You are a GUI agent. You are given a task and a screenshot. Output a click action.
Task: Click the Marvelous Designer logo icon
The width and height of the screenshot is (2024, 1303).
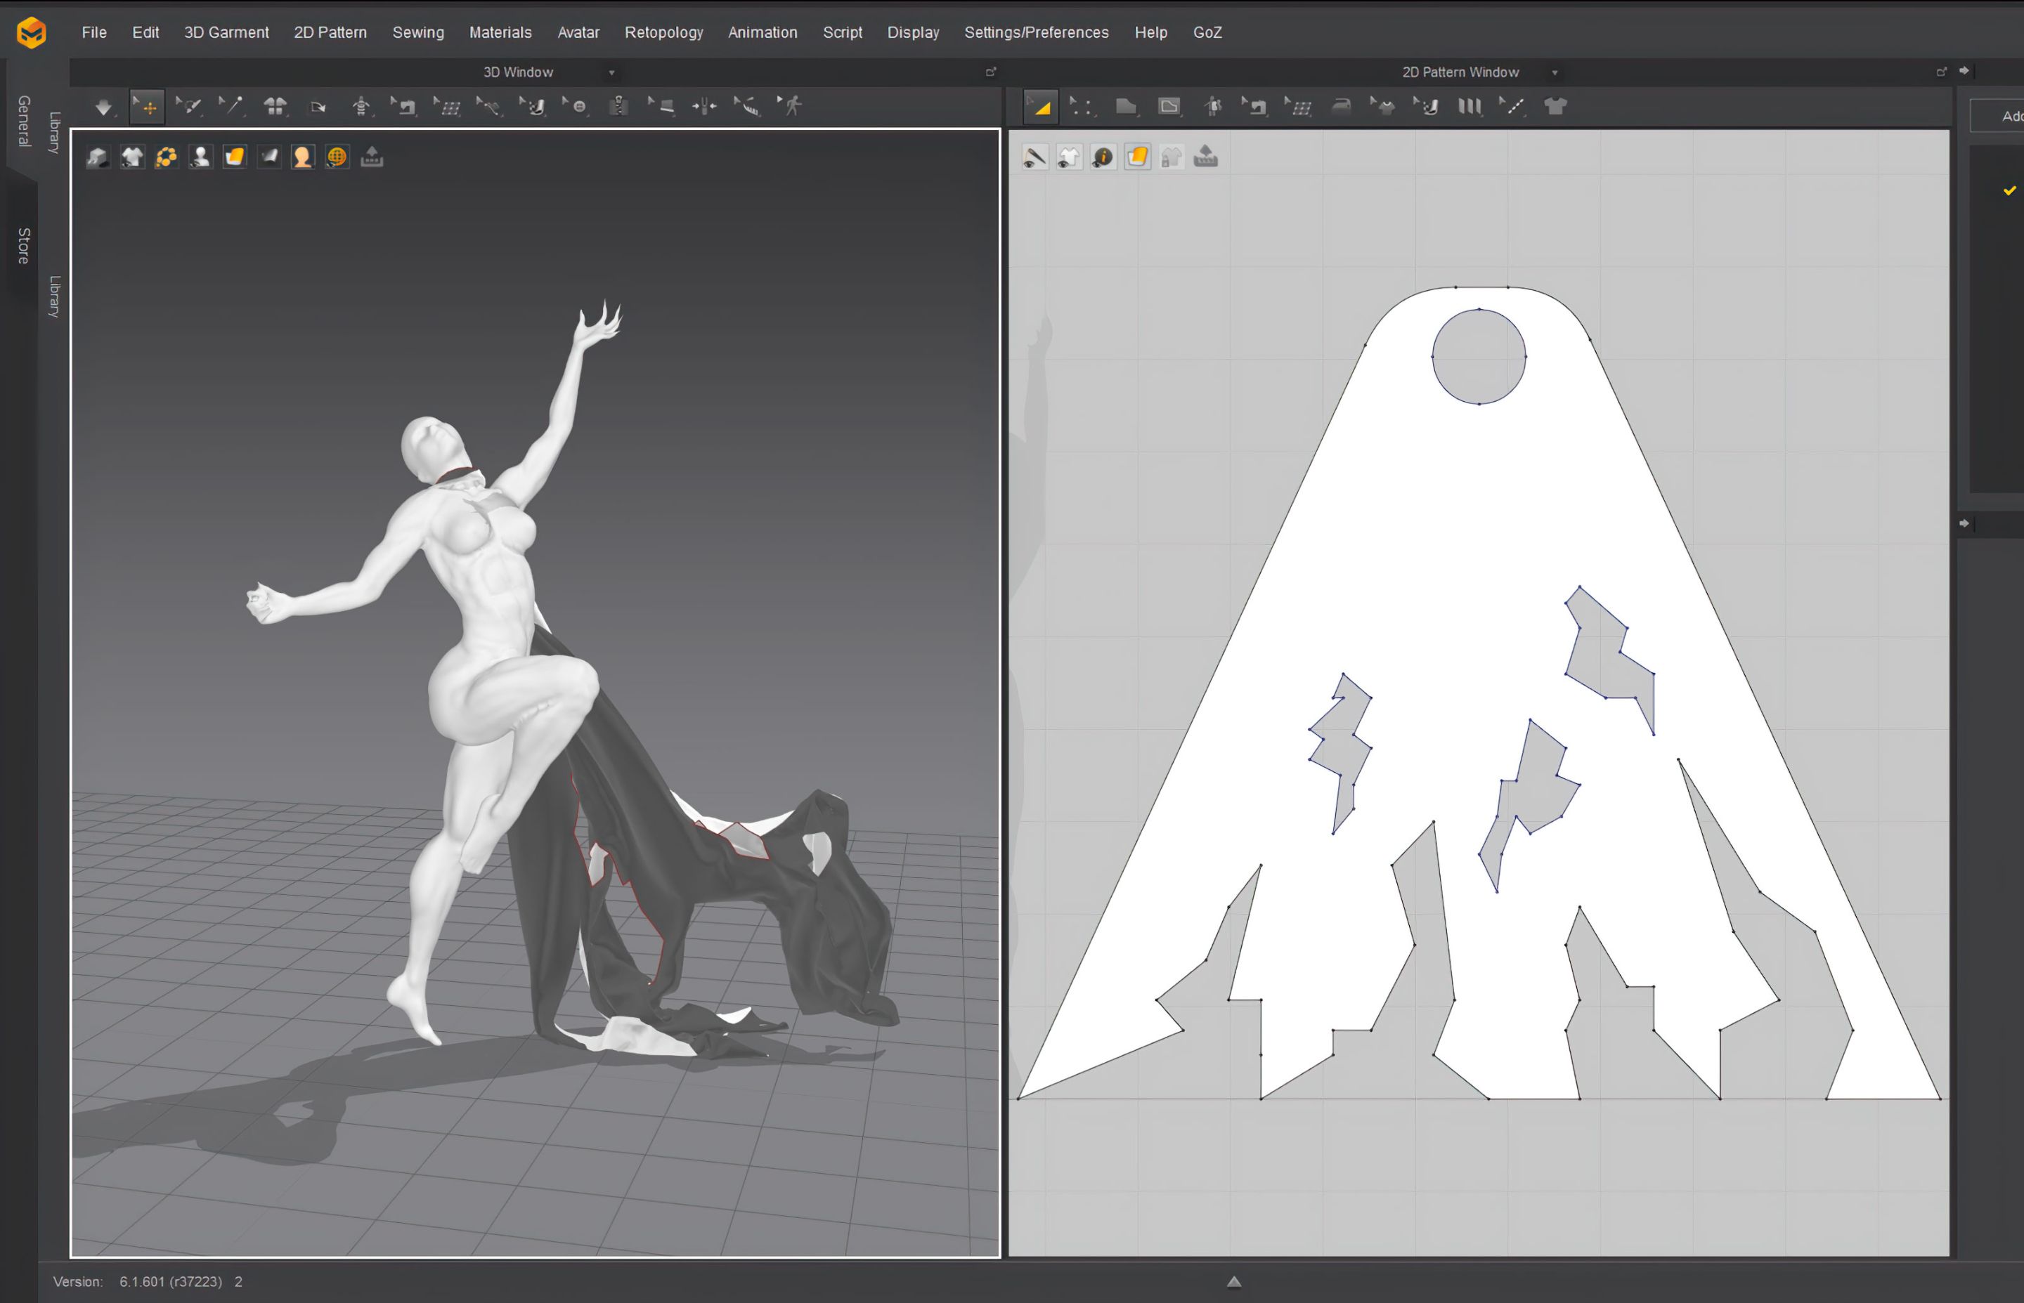(32, 33)
